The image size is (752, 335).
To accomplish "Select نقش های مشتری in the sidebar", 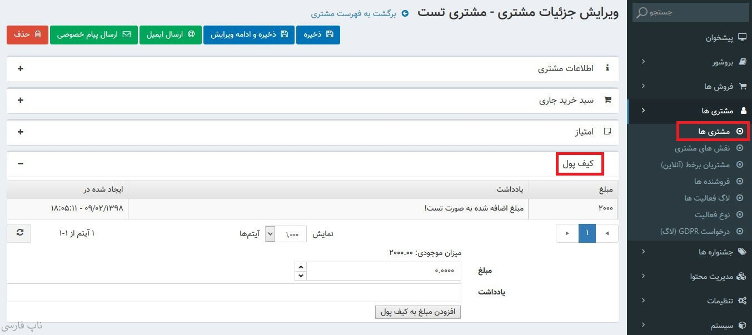I will click(704, 148).
